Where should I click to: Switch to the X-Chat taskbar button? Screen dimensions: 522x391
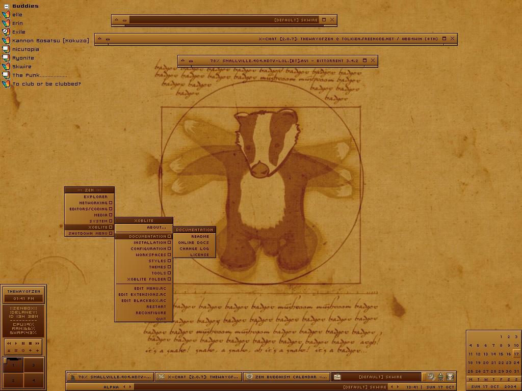click(199, 377)
